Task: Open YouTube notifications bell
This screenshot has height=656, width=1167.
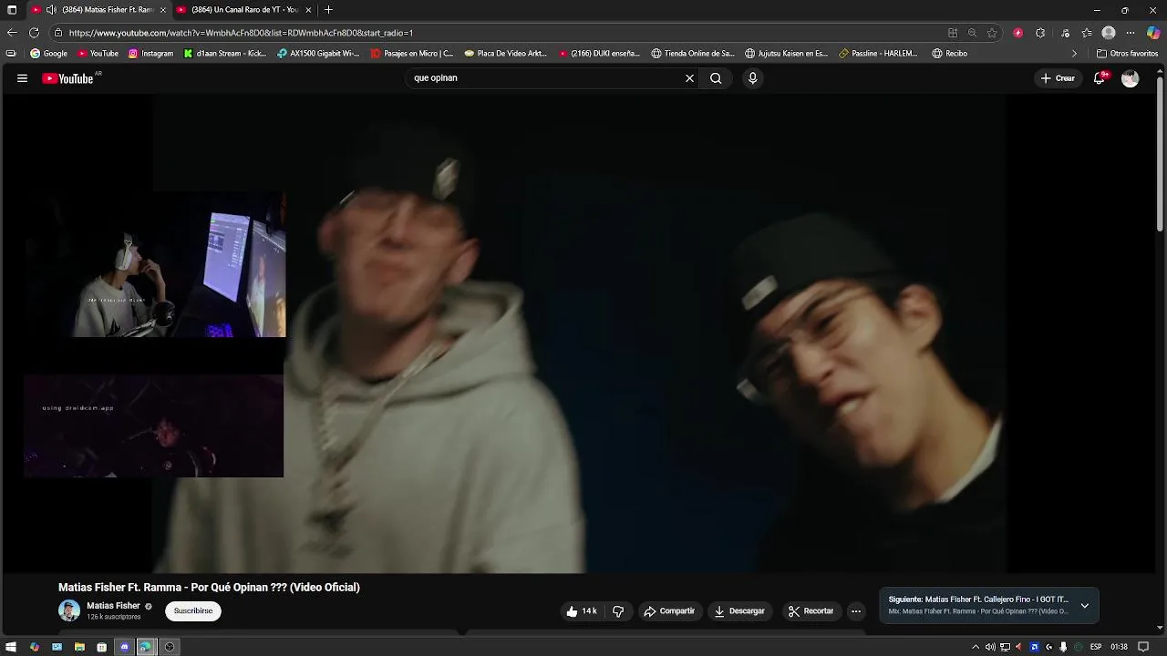Action: click(x=1100, y=78)
